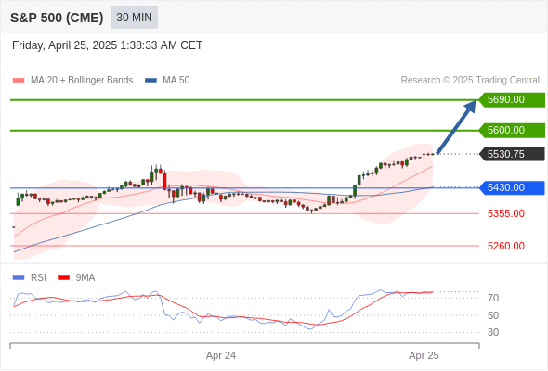
Task: Click the RSI 30 level label
Action: point(493,332)
